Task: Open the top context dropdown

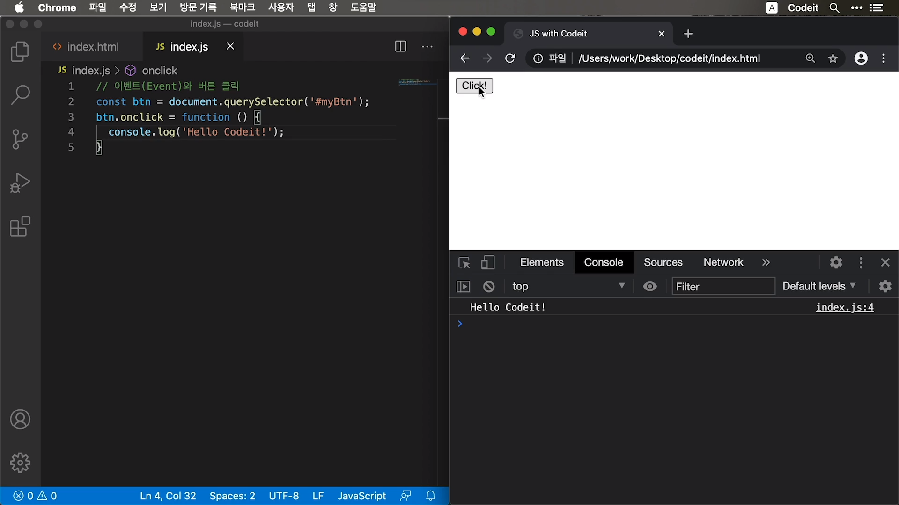Action: tap(568, 286)
